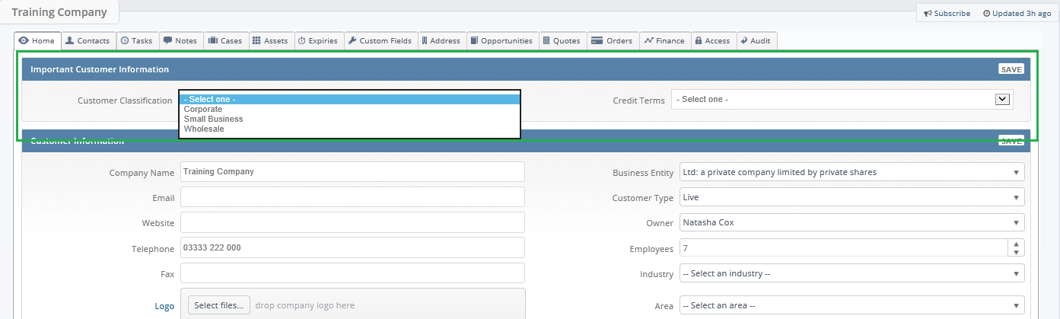The height and width of the screenshot is (319, 1060).
Task: Click the briefcase icon on Cases tab
Action: (x=212, y=40)
